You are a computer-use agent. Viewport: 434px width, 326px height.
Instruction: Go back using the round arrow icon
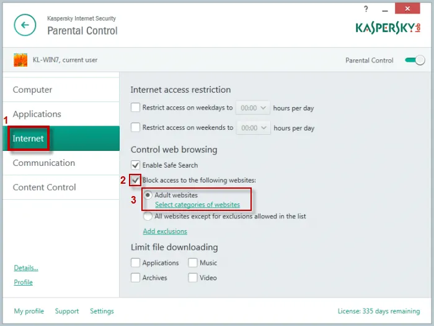25,25
